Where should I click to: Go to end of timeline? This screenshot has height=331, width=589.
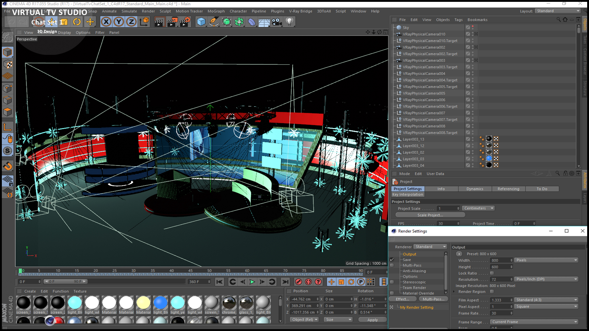285,282
